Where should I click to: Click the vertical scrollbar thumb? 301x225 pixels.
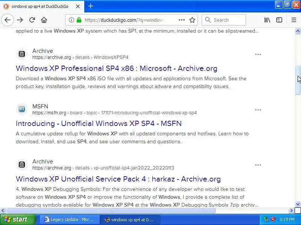click(298, 80)
